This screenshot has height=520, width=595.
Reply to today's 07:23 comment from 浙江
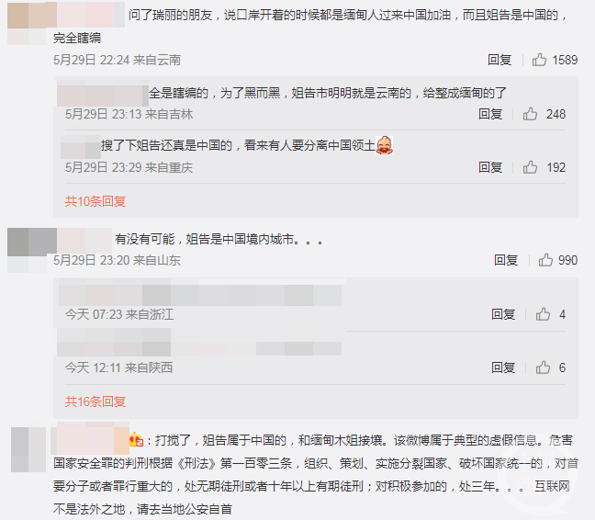click(x=503, y=314)
